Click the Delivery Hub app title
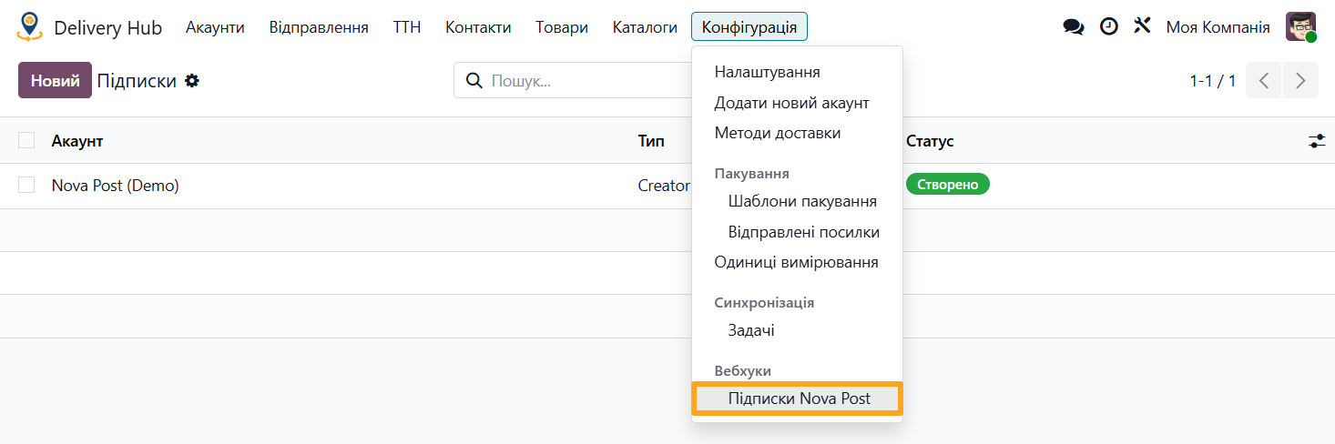Screen dimensions: 1335x444 tap(107, 28)
